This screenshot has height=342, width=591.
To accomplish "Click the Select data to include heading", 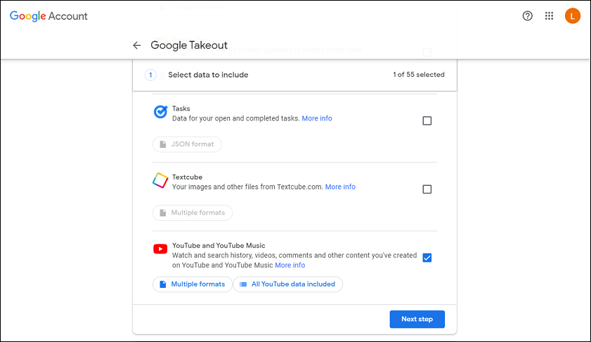I will 208,75.
